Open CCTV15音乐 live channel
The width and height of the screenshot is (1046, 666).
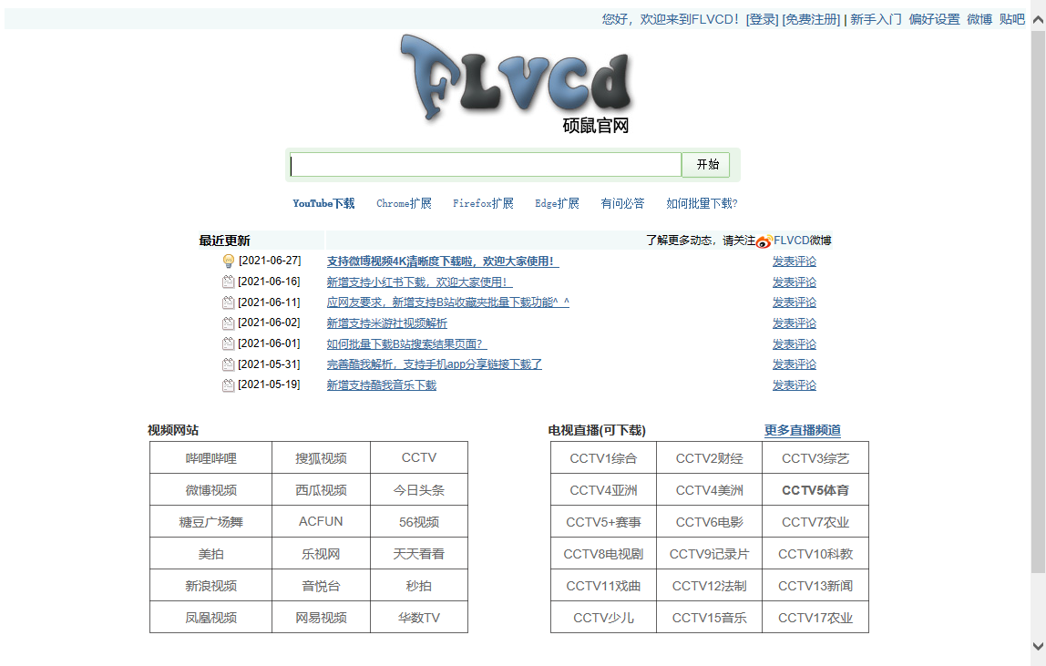pyautogui.click(x=709, y=618)
